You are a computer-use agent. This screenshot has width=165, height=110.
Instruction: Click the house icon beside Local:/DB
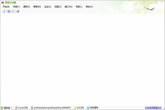[16, 108]
